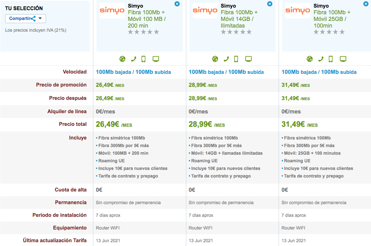
Task: Click Simyo logo of the 100 MB plan
Action: (112, 11)
